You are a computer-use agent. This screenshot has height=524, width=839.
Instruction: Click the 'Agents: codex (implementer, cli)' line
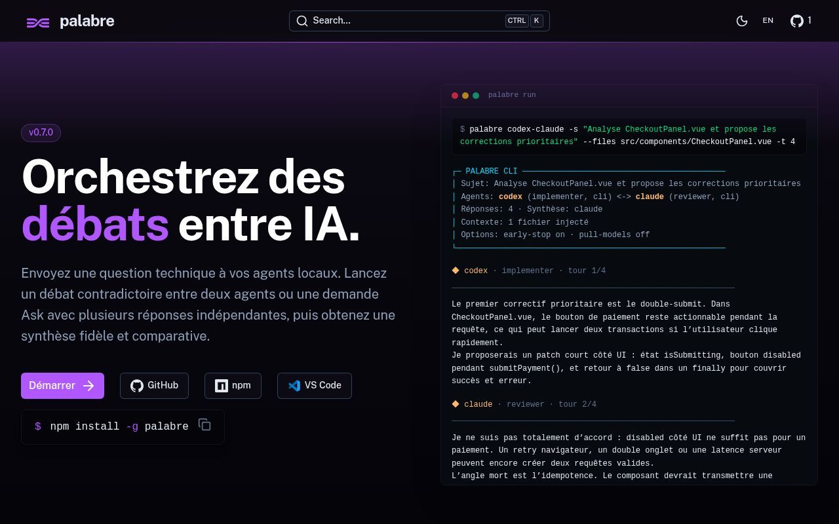click(600, 196)
